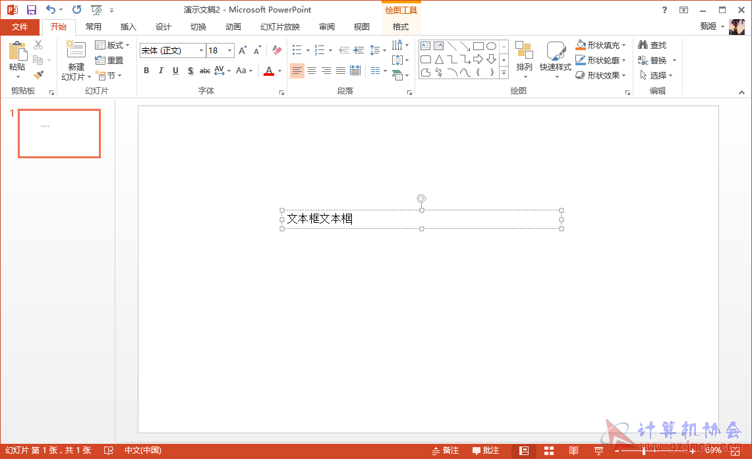This screenshot has width=752, height=459.
Task: Increase font size with the larger A icon
Action: click(x=243, y=50)
